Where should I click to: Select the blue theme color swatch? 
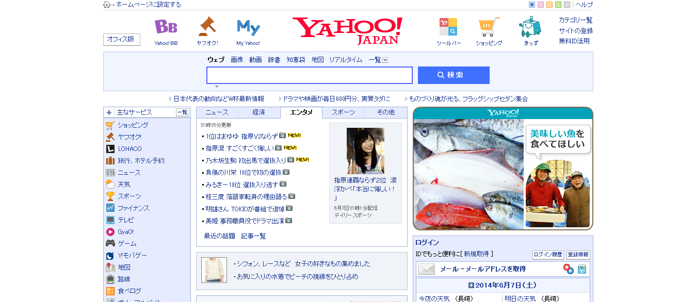coord(532,5)
